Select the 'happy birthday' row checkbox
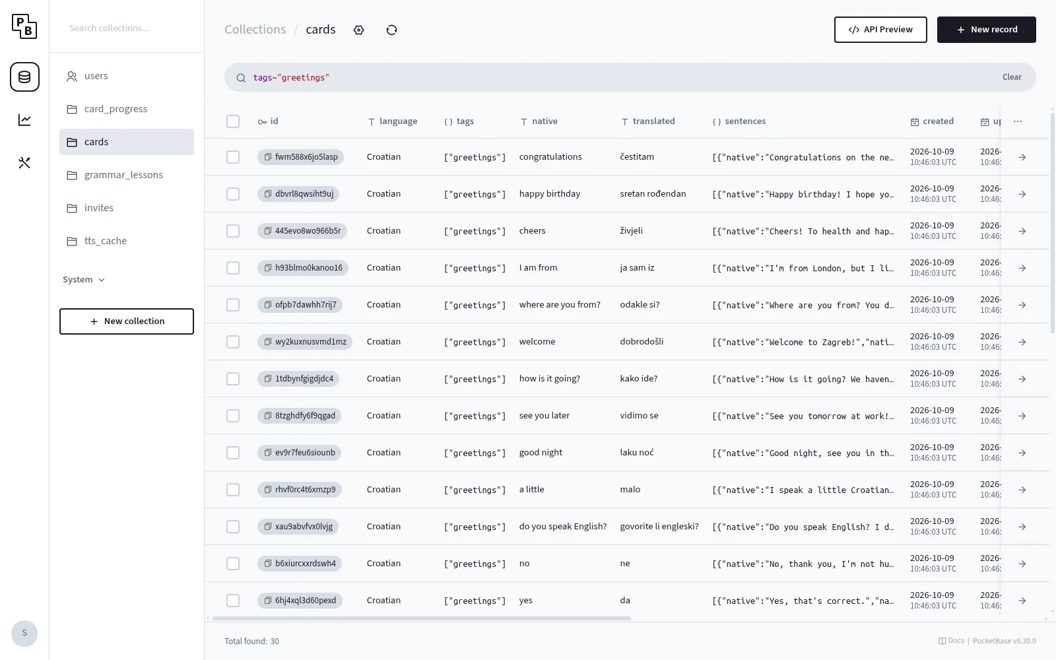 coord(233,194)
